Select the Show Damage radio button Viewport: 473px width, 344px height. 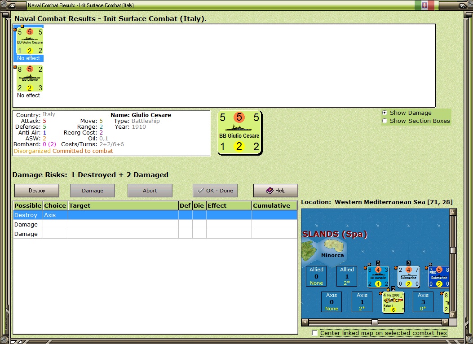tap(385, 113)
